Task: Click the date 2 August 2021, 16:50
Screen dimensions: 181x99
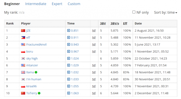Action: (x=149, y=31)
